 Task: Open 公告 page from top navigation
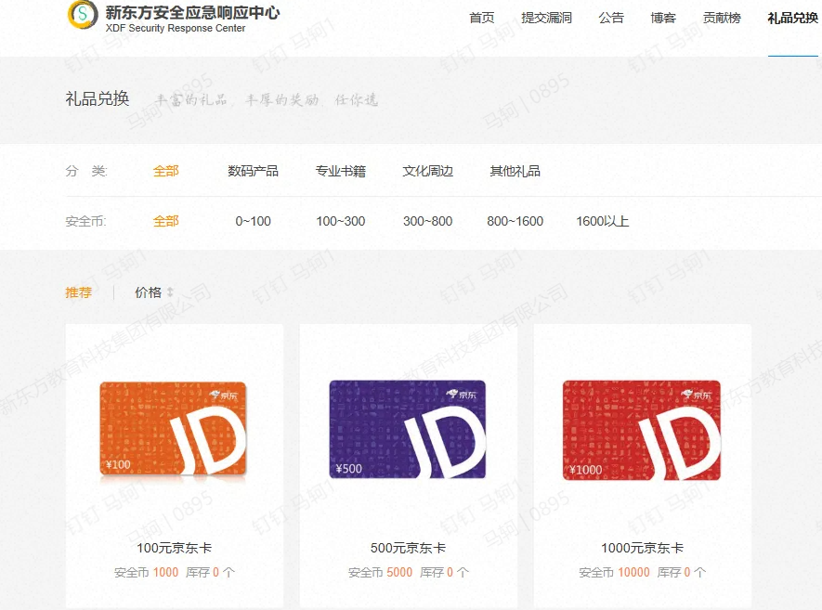tap(611, 19)
